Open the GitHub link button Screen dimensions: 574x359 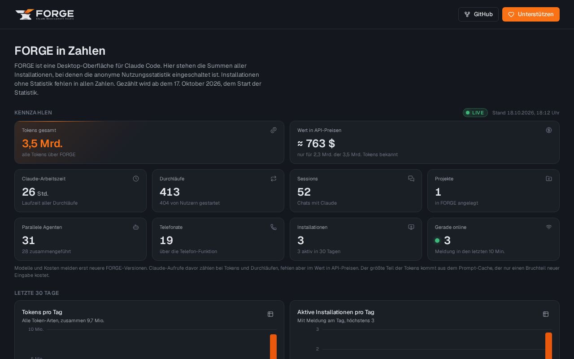pos(478,14)
